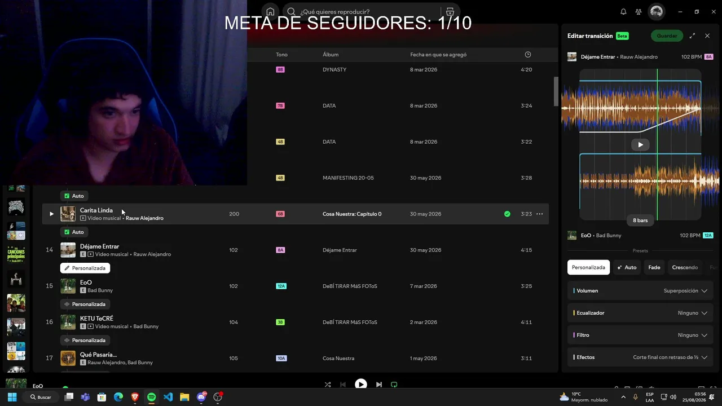Open the Personalizada transition below KETU TeCRÉ
This screenshot has height=406, width=722.
[85, 340]
